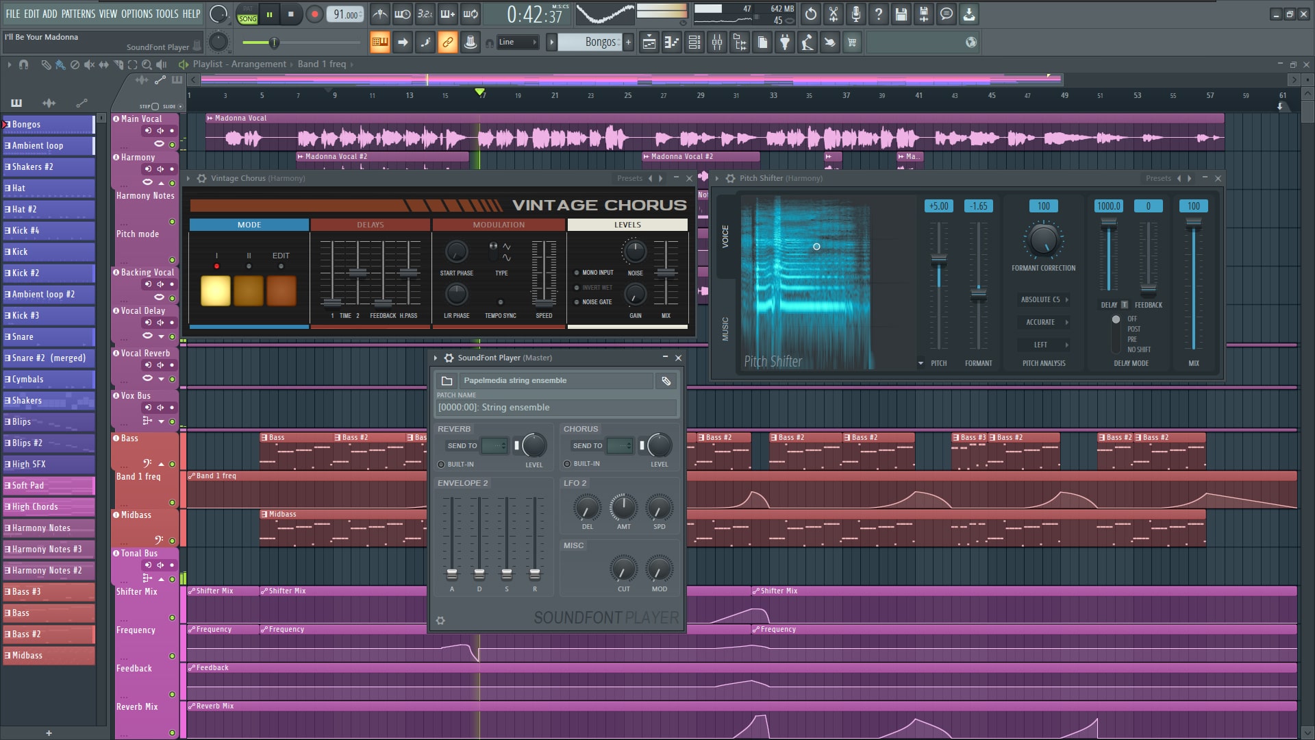Screen dimensions: 1315x740
Task: Click the record button in transport bar
Action: (x=314, y=14)
